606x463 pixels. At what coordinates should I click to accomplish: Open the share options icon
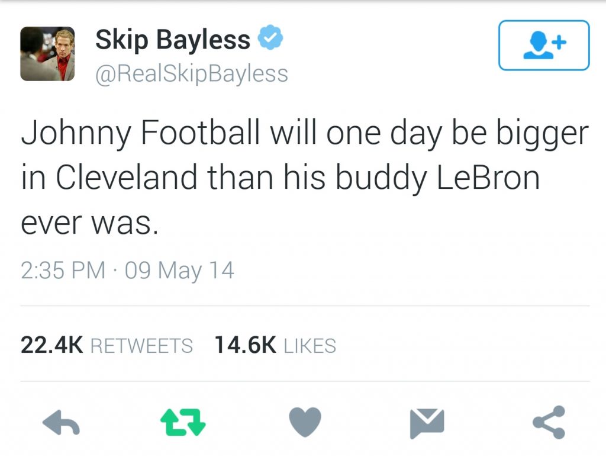coord(549,423)
